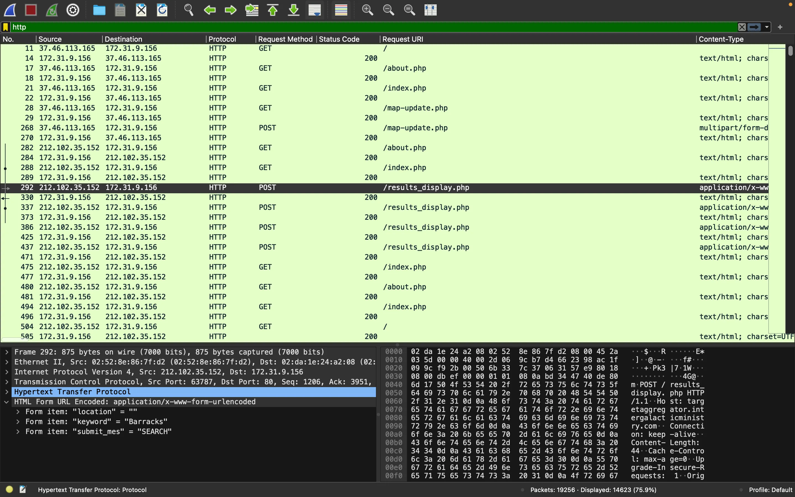This screenshot has height=497, width=795.
Task: Jump to last packet down-arrow icon
Action: (294, 10)
